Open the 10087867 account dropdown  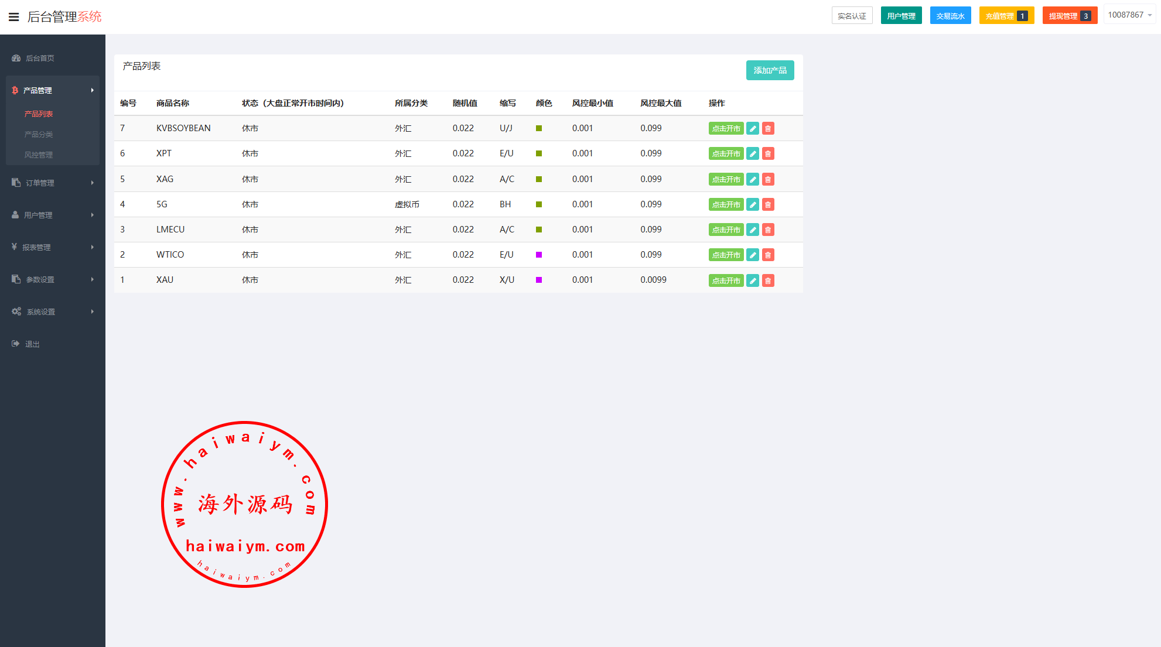pyautogui.click(x=1129, y=15)
